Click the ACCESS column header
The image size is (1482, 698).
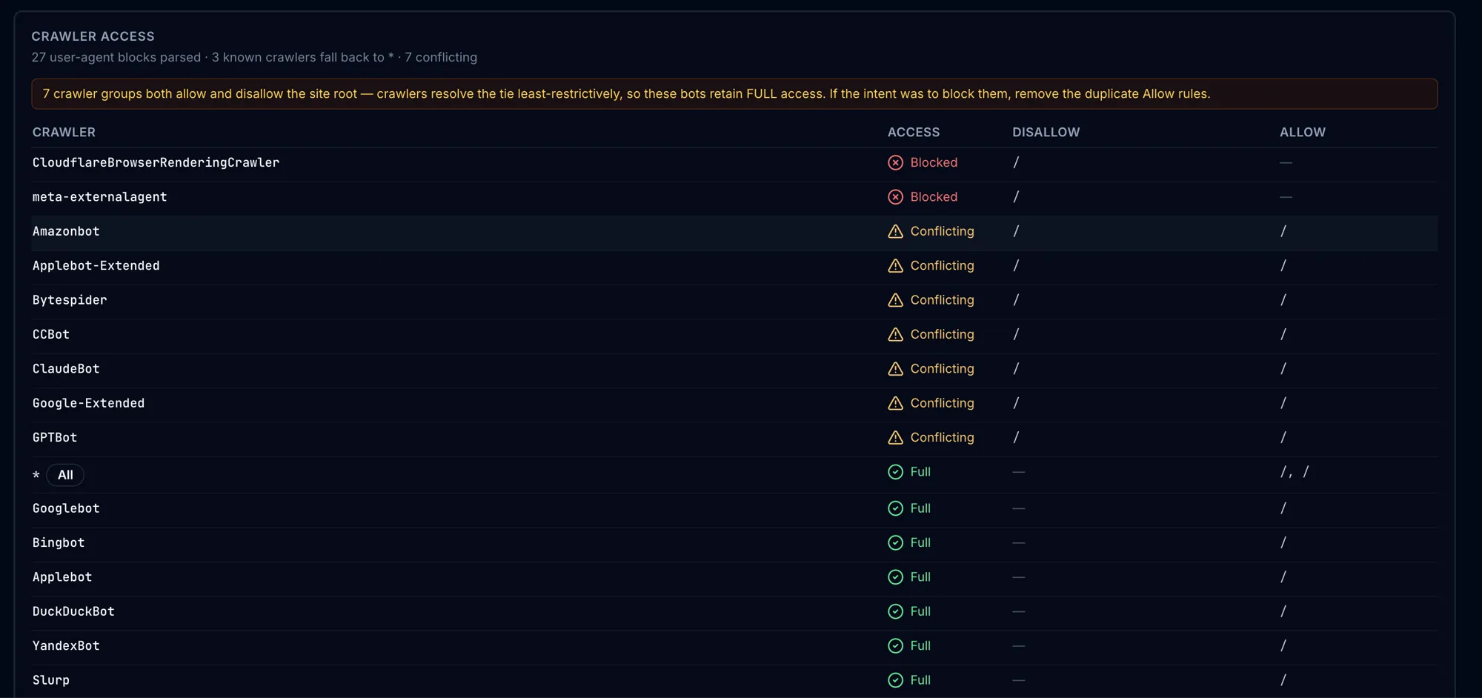point(914,132)
